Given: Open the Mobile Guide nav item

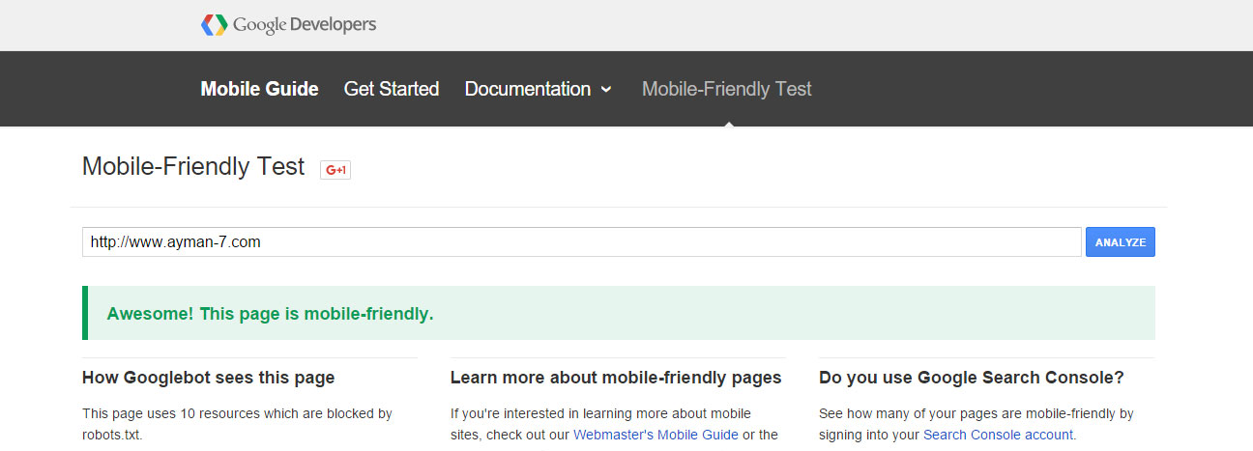Looking at the screenshot, I should [x=259, y=89].
